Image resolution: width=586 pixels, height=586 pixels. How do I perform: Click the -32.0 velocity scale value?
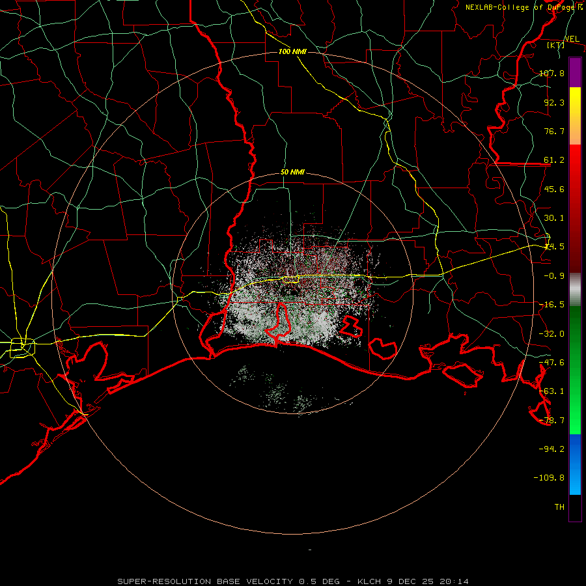point(551,334)
